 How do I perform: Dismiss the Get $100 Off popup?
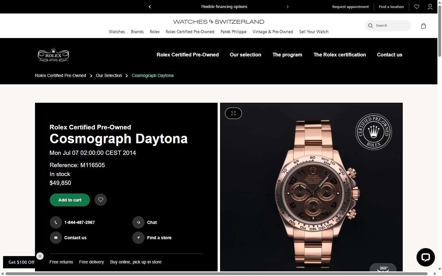pos(40,256)
